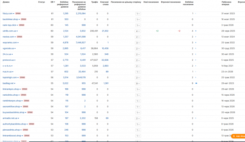245x142 pixels.
Task: Click the 5,022 referring domains for badilag.net
Action: coord(66,83)
